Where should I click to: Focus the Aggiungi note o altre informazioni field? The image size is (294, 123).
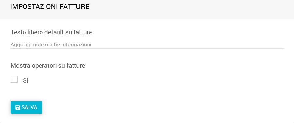click(147, 45)
